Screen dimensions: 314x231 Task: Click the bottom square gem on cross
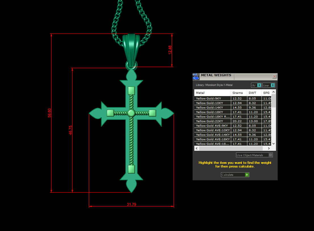coord(131,169)
